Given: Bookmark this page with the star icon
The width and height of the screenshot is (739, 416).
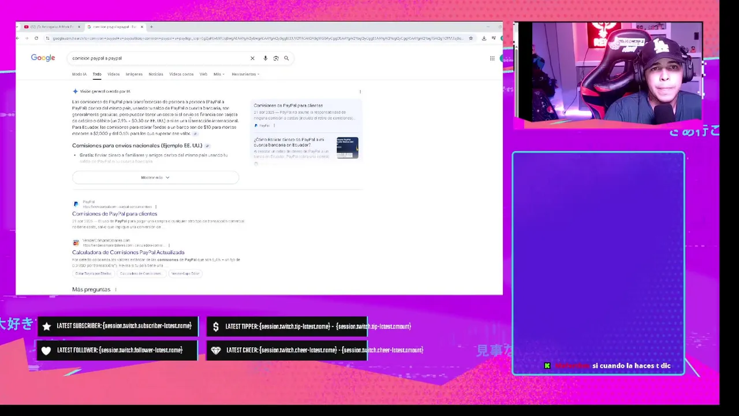Looking at the screenshot, I should coord(471,38).
